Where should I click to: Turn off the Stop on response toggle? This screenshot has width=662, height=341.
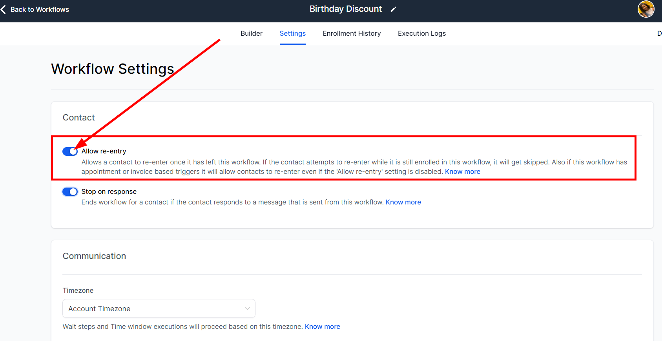[x=70, y=191]
